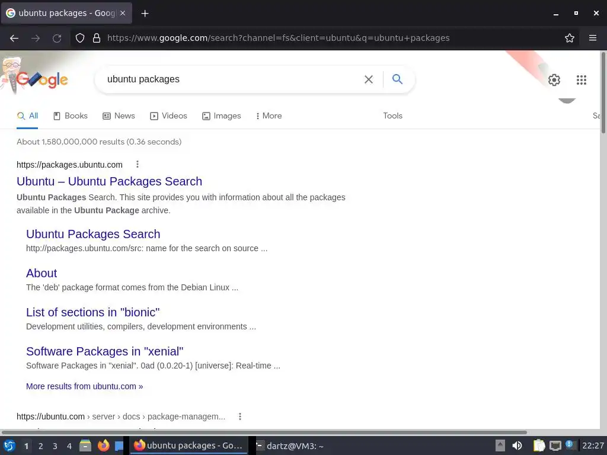This screenshot has width=607, height=455.
Task: Switch to workspace 3 on the taskbar
Action: [x=55, y=446]
